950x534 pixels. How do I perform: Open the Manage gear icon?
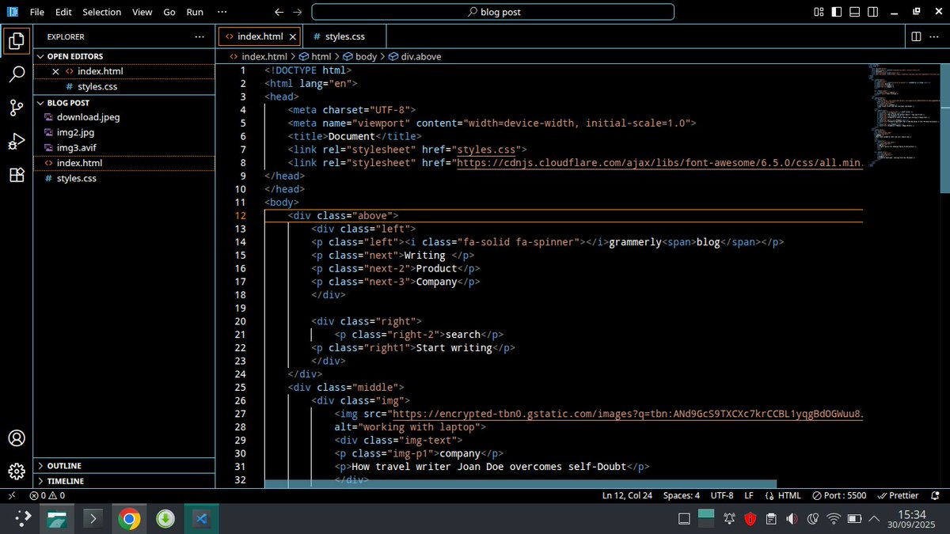pos(17,471)
